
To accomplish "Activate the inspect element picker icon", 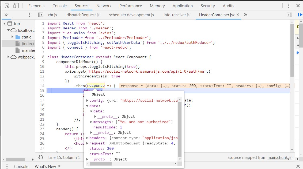I will click(x=7, y=6).
